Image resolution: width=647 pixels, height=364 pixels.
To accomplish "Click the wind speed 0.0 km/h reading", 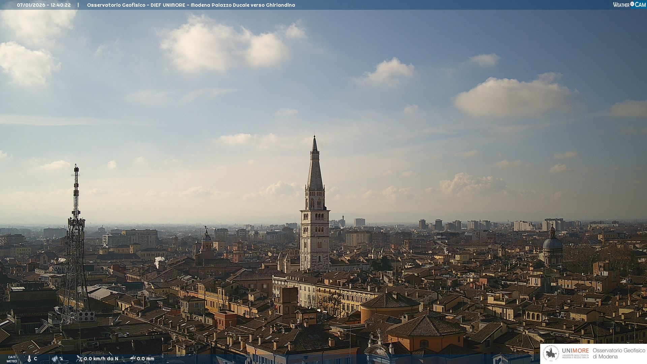I will [x=101, y=359].
